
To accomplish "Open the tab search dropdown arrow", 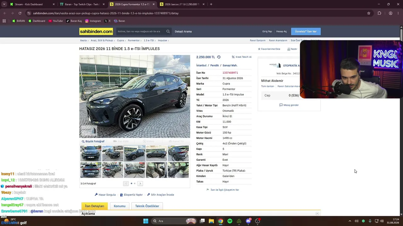I will tap(4, 4).
